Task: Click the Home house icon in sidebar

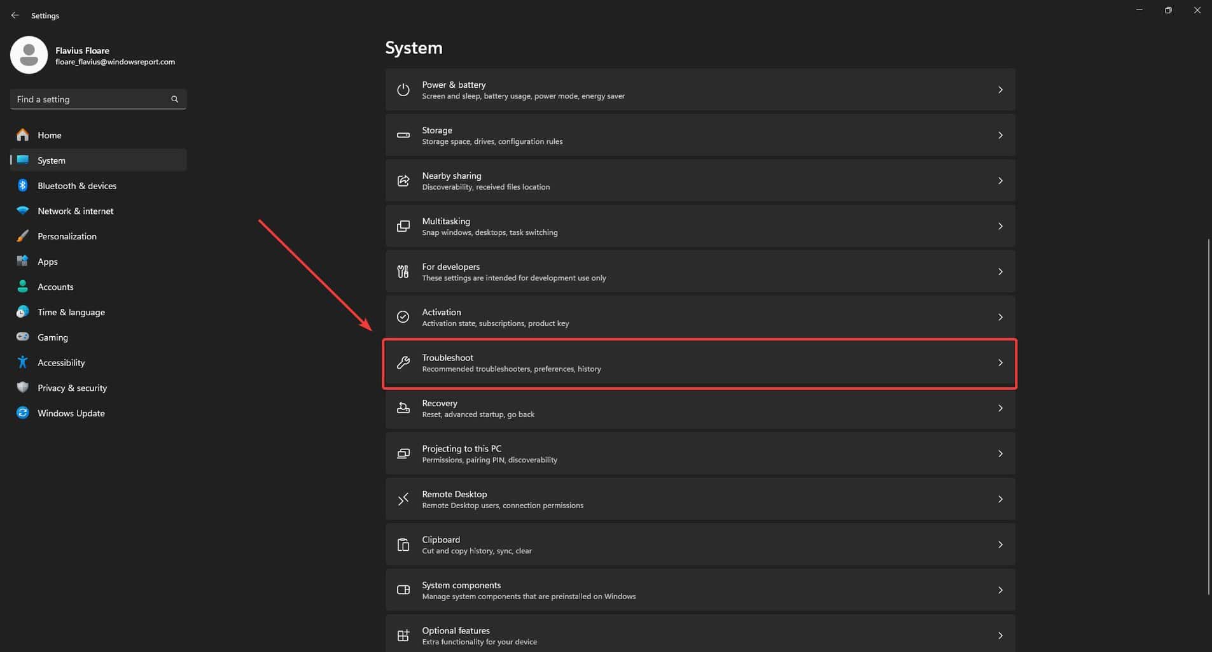Action: (x=23, y=135)
